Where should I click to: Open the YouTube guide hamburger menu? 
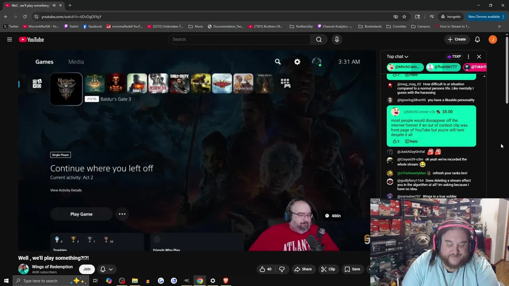click(x=10, y=39)
